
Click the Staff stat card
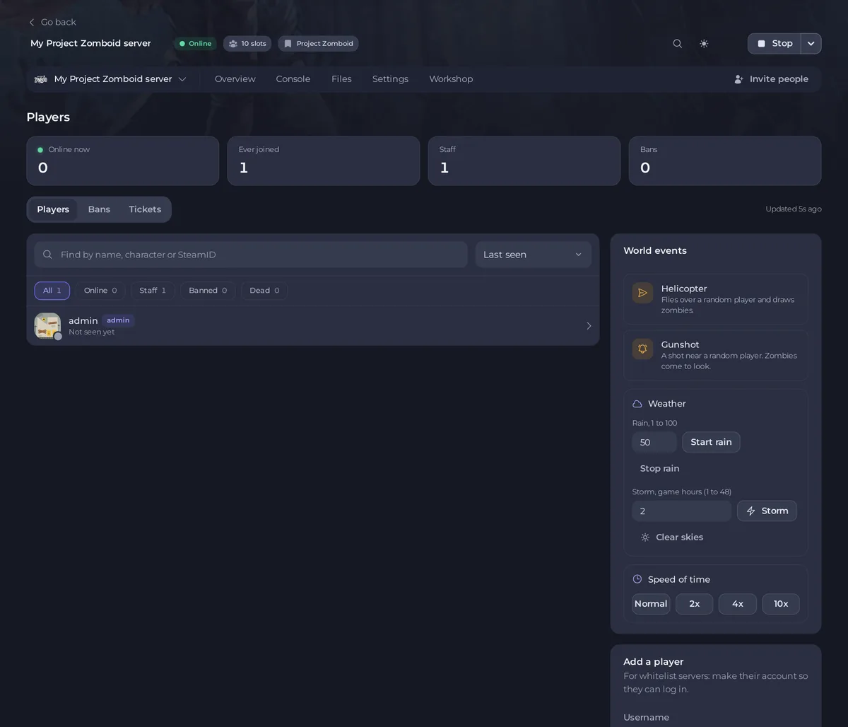tap(524, 161)
